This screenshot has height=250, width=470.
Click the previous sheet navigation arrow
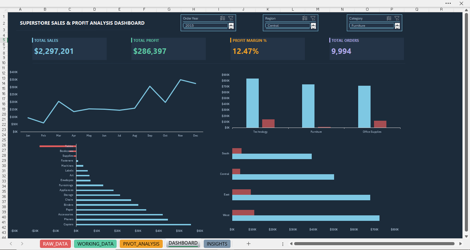pyautogui.click(x=11, y=244)
